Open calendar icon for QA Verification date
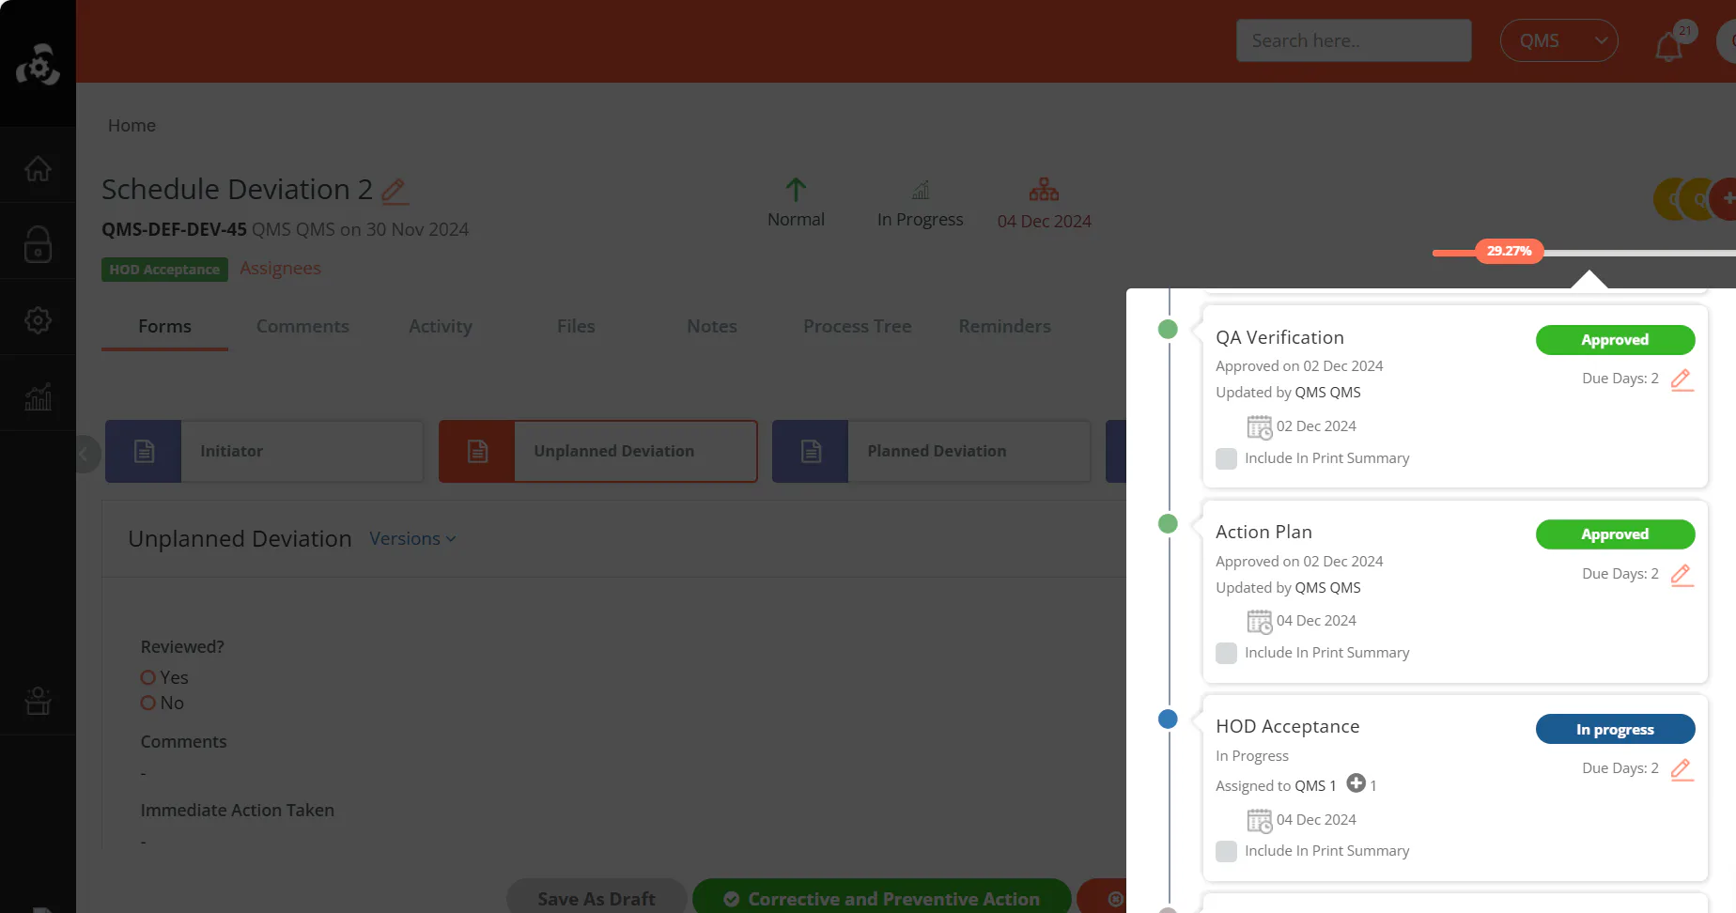The width and height of the screenshot is (1736, 913). coord(1259,426)
